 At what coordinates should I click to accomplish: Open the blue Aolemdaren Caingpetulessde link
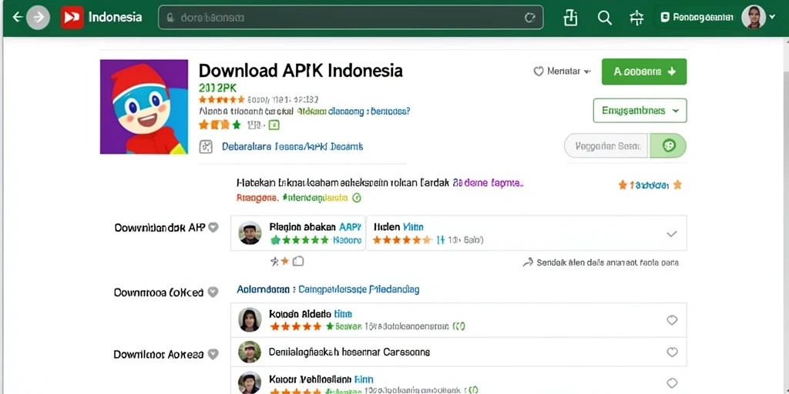(x=328, y=289)
